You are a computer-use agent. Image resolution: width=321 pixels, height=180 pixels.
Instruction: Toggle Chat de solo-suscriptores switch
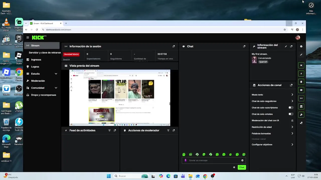[x=291, y=107]
